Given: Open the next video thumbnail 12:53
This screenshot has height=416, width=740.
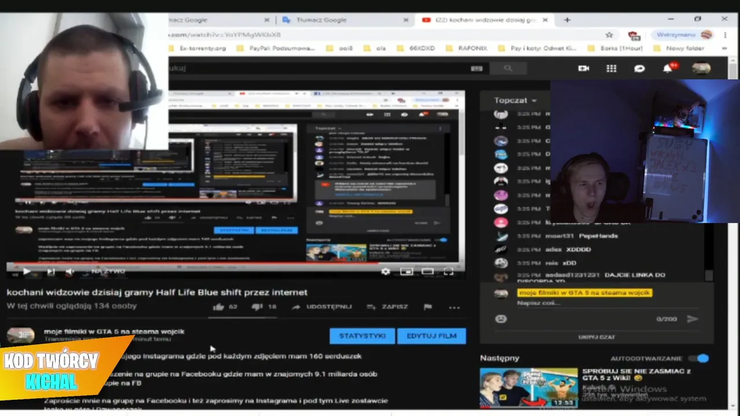Looking at the screenshot, I should click(528, 388).
